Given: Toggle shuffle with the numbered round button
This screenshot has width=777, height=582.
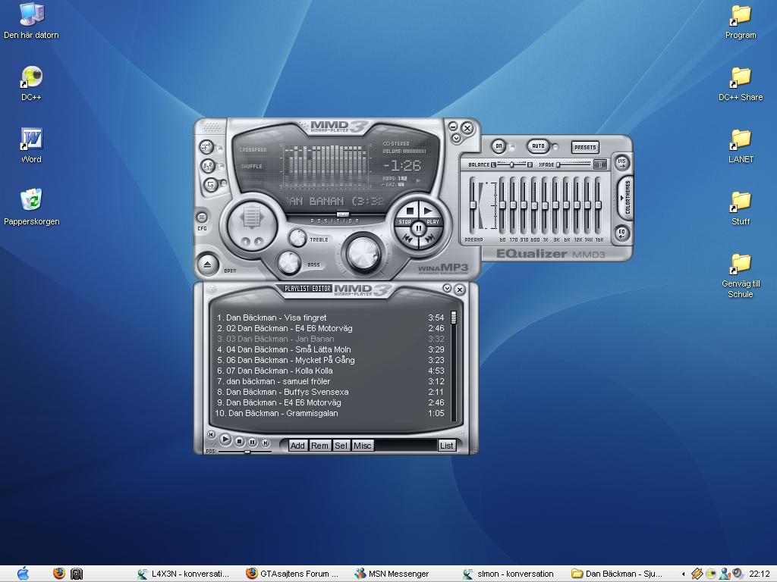Looking at the screenshot, I should (x=208, y=166).
